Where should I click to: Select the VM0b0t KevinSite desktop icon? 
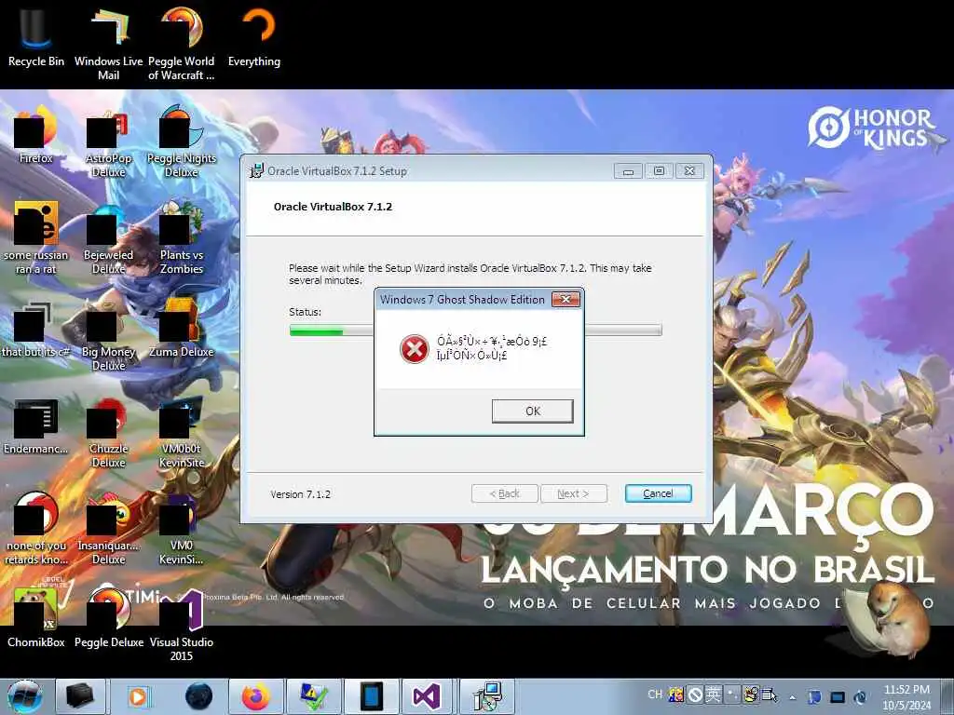pyautogui.click(x=182, y=432)
